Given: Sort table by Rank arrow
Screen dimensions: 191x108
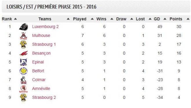Looking at the screenshot, I should click(x=15, y=19).
